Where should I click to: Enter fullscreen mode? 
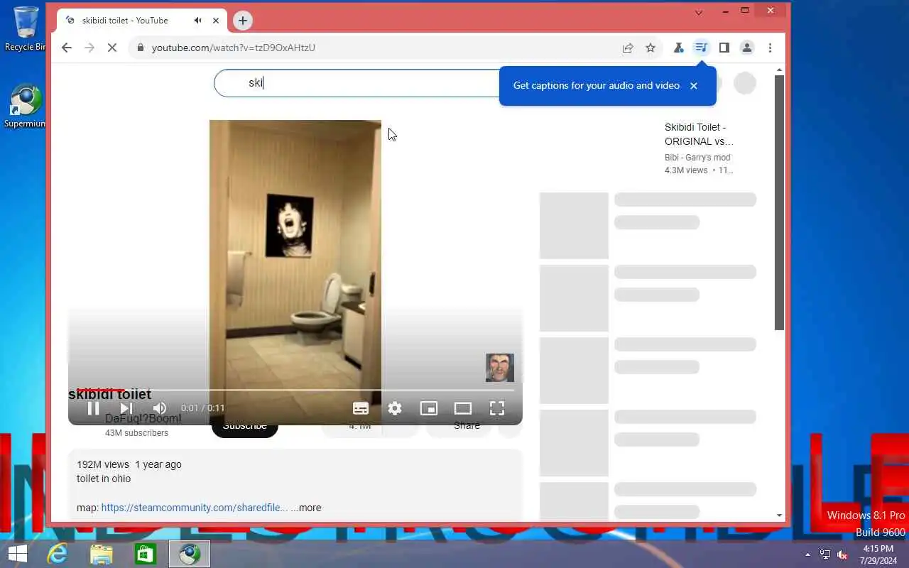[x=497, y=408]
